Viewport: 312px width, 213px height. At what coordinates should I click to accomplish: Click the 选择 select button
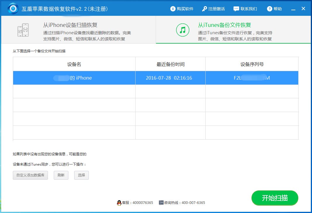point(82,175)
